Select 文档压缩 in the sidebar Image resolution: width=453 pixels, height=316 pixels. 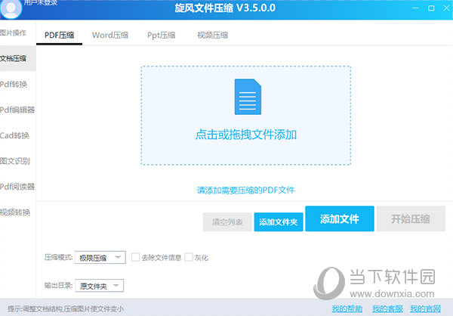(x=18, y=58)
